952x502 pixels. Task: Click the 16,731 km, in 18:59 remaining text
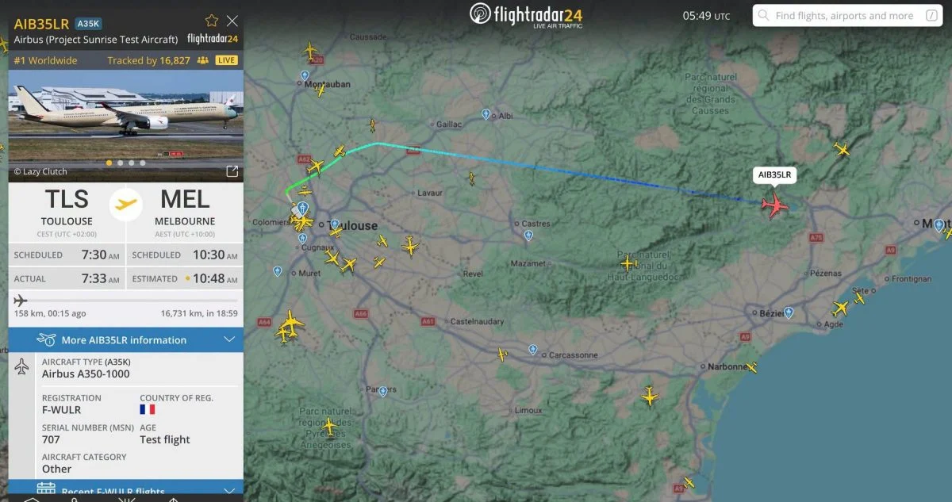click(199, 313)
